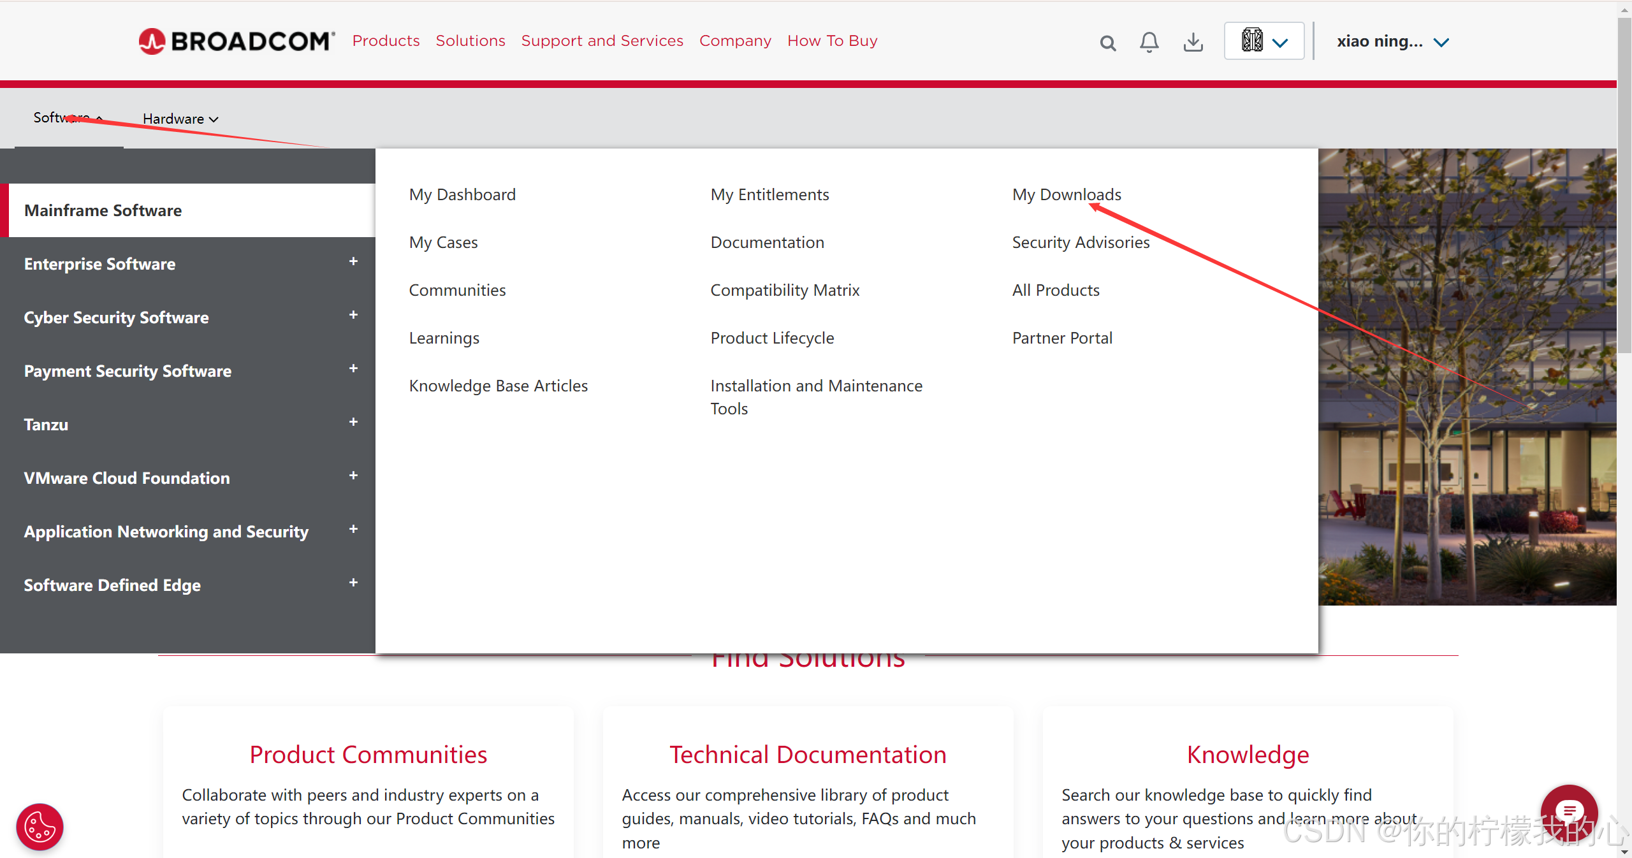Image resolution: width=1632 pixels, height=858 pixels.
Task: Open Product Lifecycle link
Action: pos(772,338)
